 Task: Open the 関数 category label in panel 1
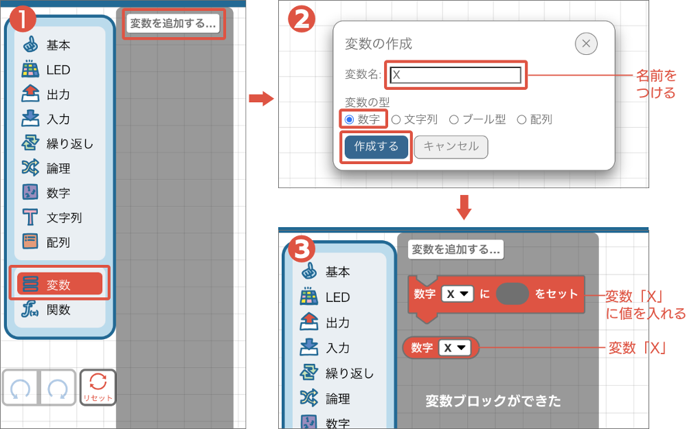click(x=58, y=310)
